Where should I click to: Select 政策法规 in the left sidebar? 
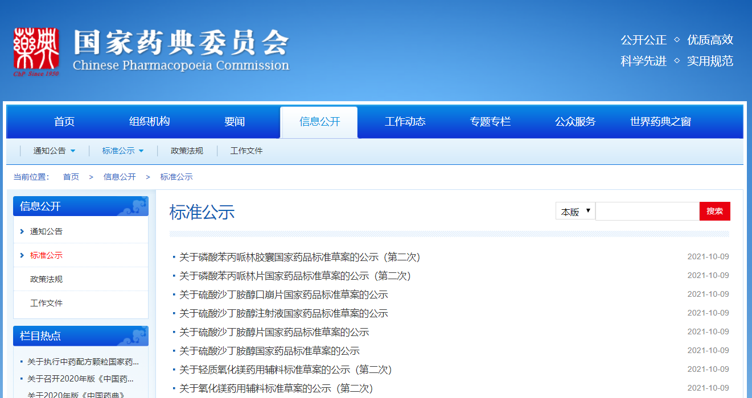pos(46,279)
